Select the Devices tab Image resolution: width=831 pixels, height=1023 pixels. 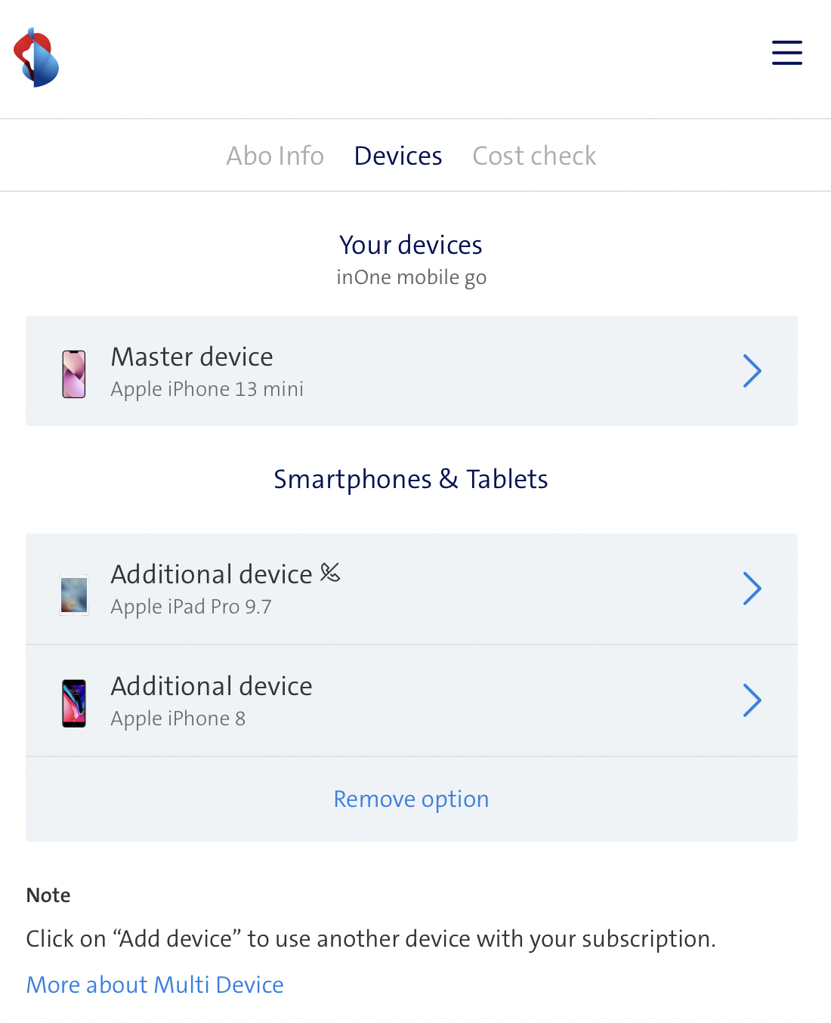pos(398,156)
